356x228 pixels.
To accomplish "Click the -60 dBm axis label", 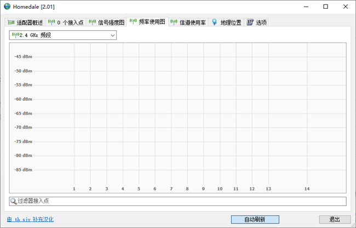I will (23, 99).
